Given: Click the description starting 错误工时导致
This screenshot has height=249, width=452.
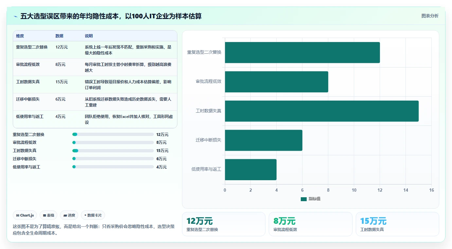Looking at the screenshot, I should [x=128, y=85].
